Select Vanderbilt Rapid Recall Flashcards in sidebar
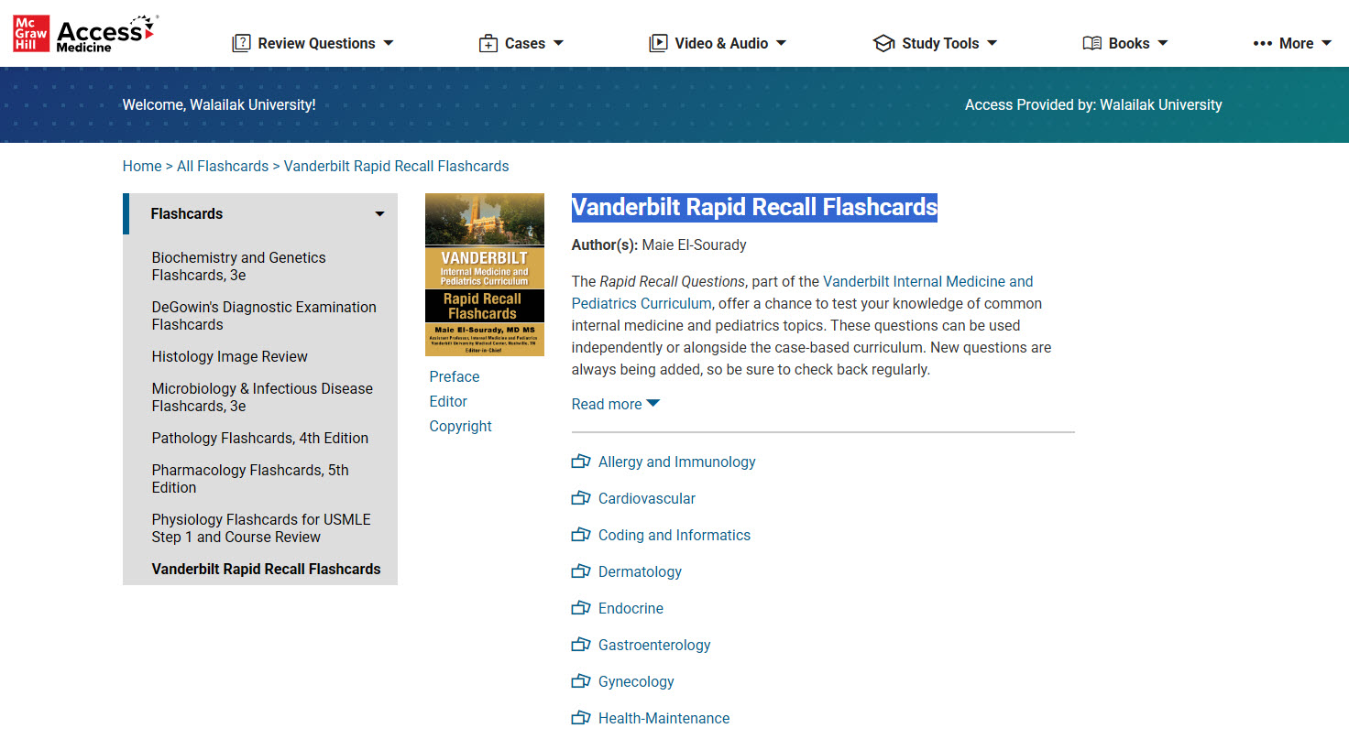The image size is (1349, 739). click(x=266, y=569)
